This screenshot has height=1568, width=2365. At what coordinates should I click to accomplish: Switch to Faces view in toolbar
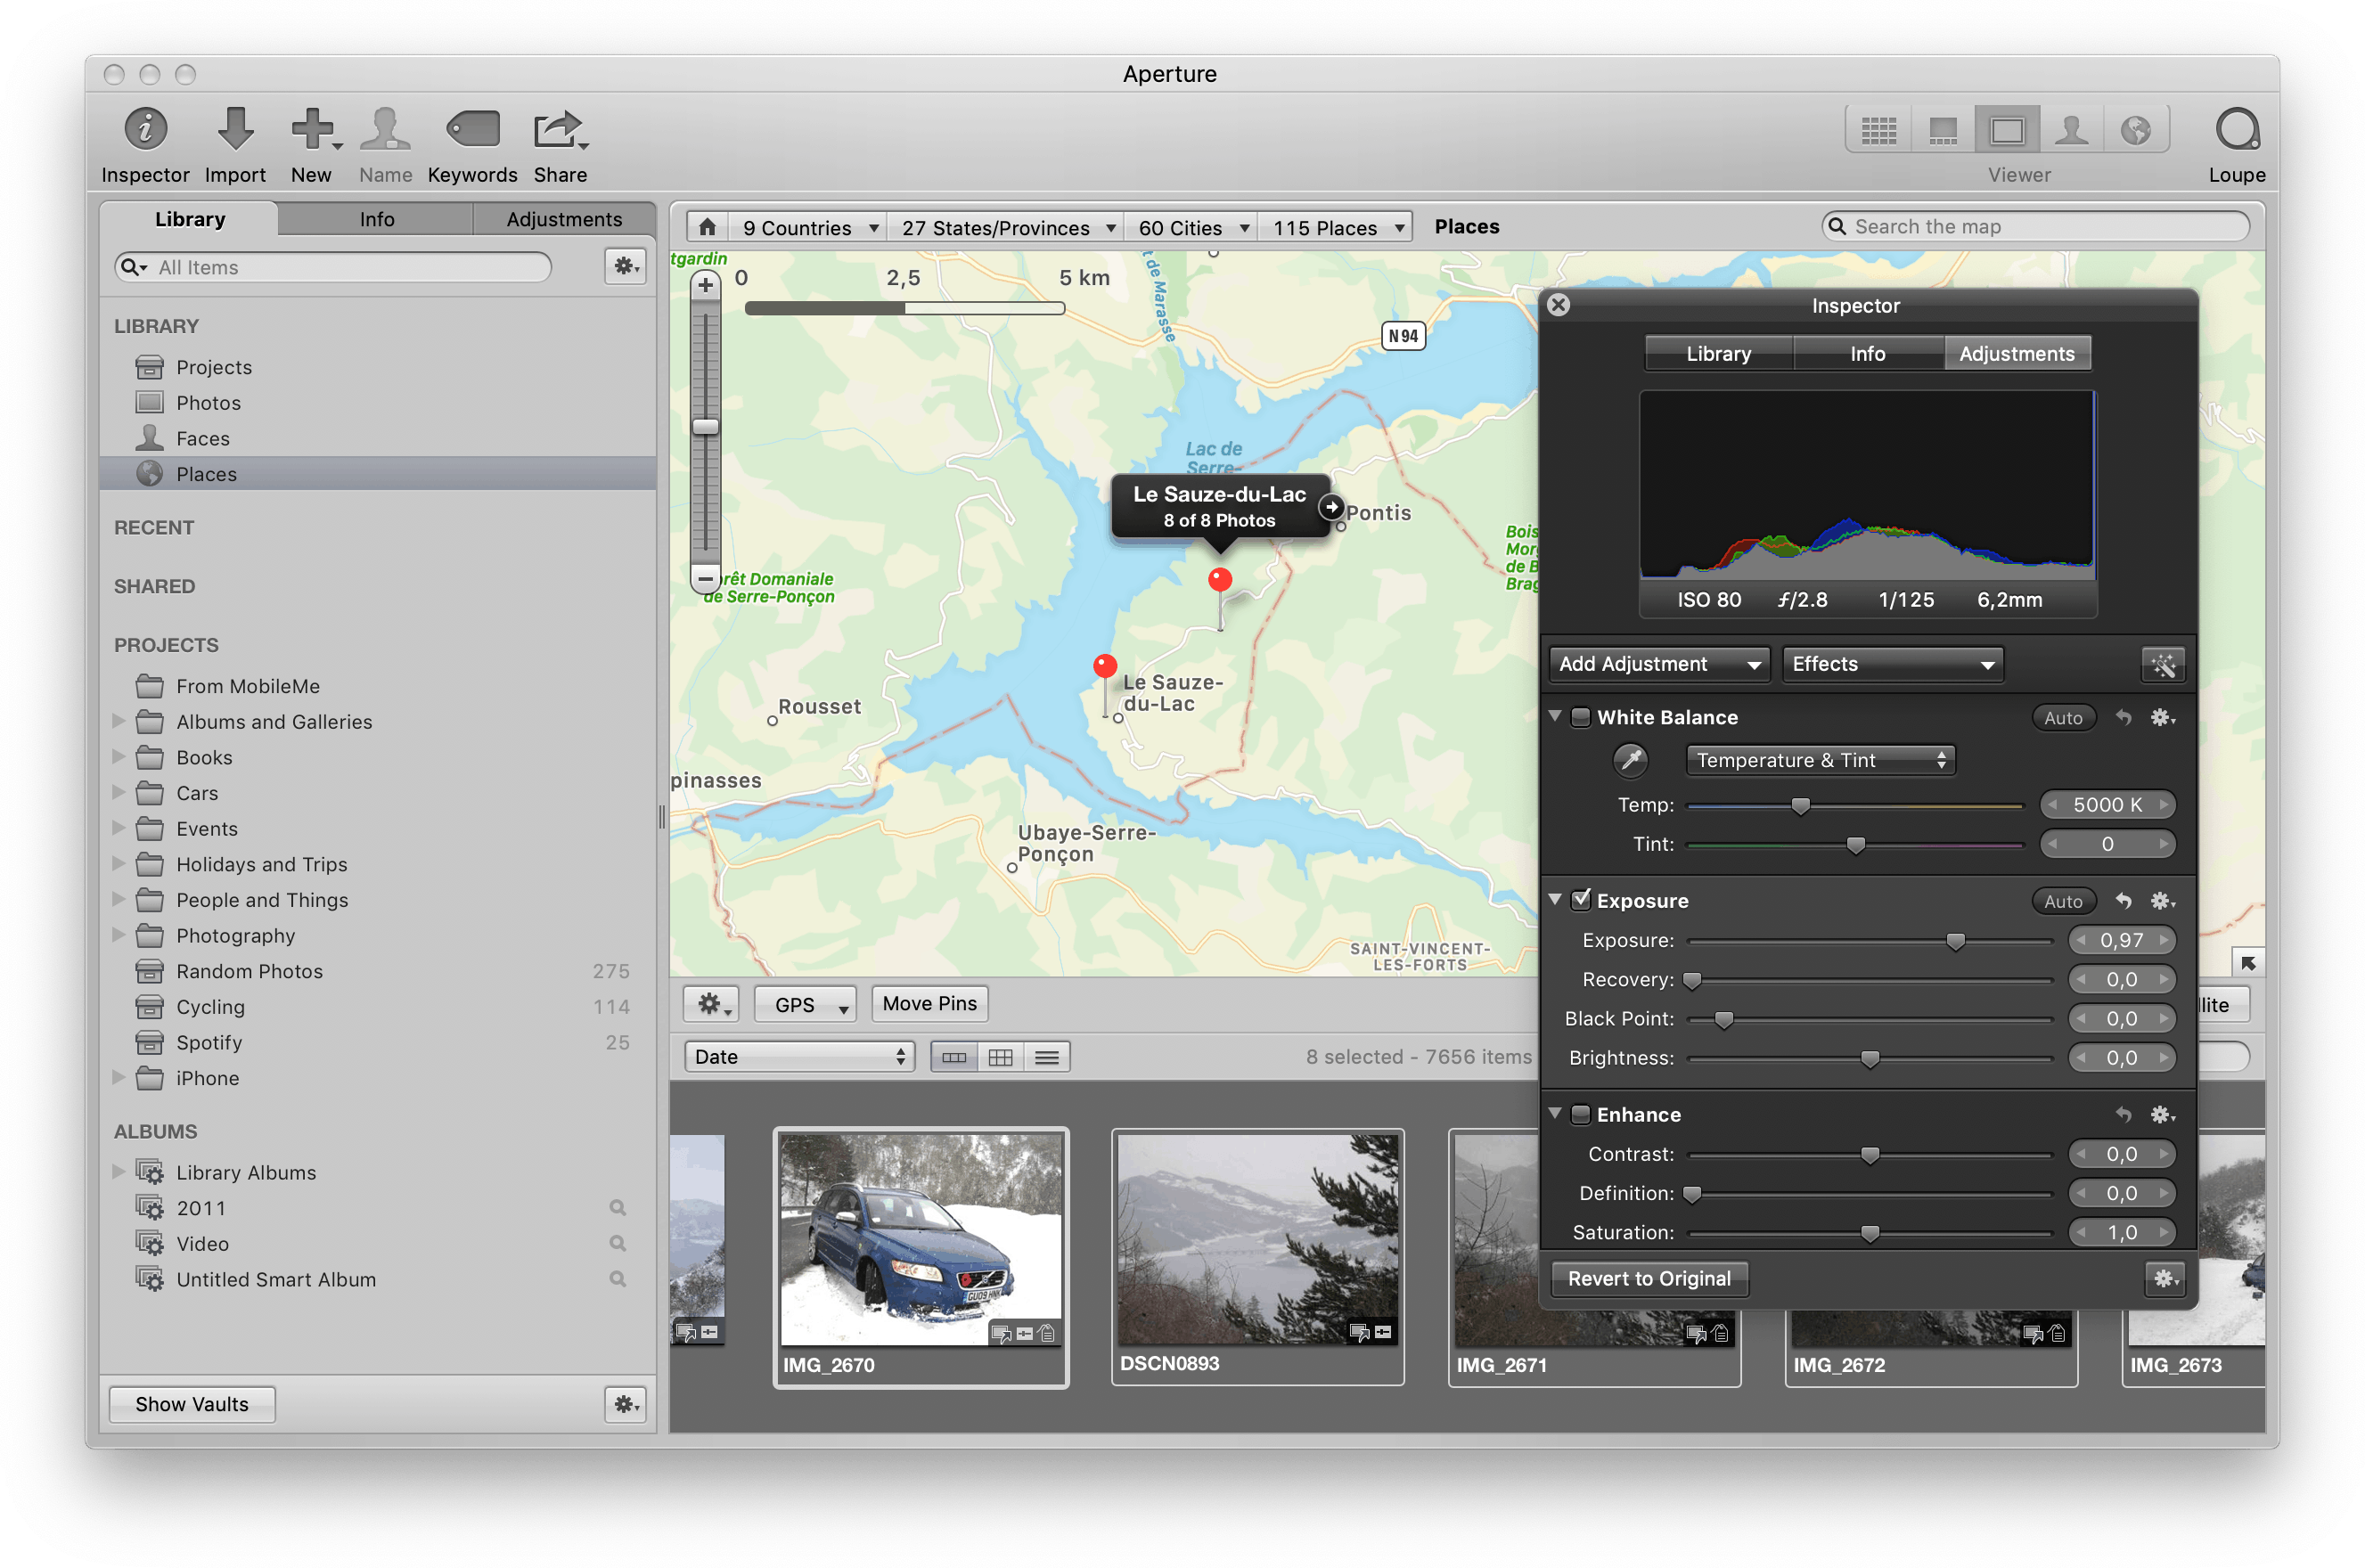point(2071,131)
